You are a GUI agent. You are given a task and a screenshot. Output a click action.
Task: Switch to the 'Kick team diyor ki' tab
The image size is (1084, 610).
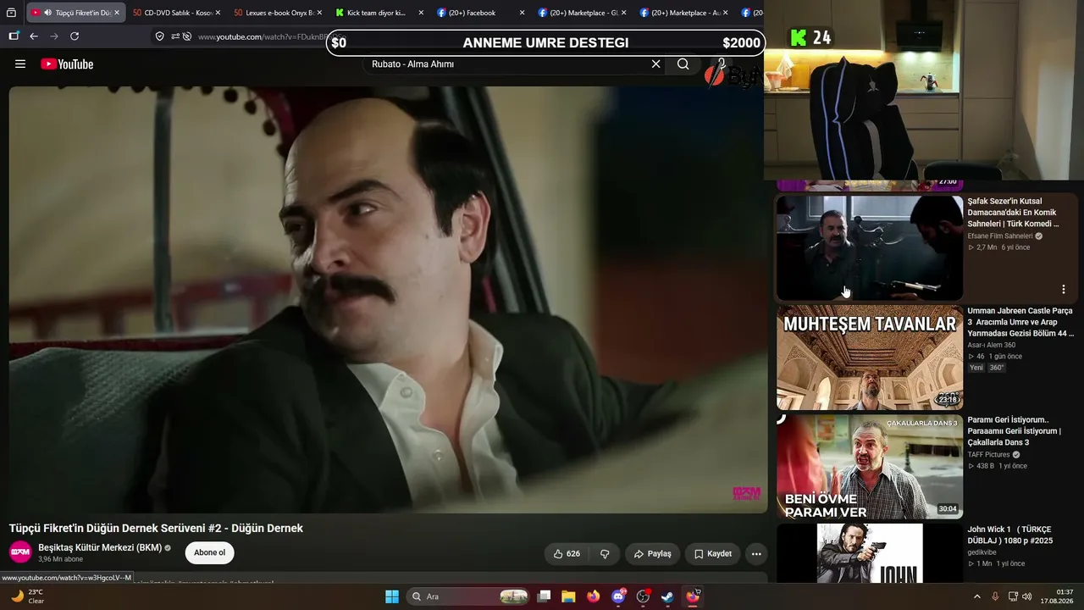coord(379,13)
